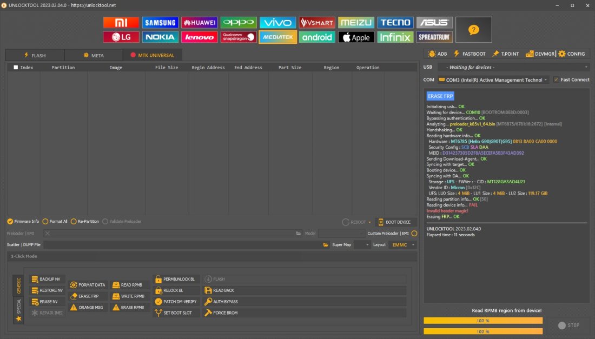Open the help question mark tile

tap(474, 30)
